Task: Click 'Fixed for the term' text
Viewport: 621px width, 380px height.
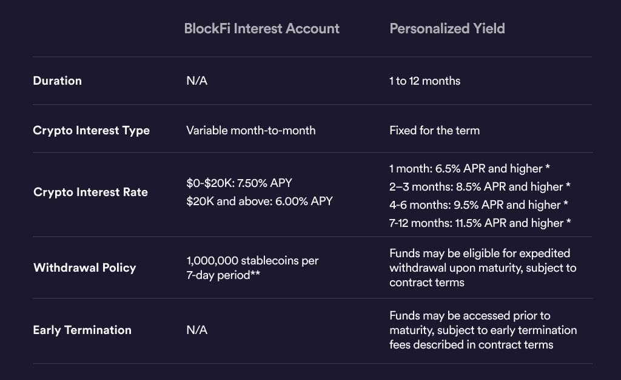Action: [435, 130]
